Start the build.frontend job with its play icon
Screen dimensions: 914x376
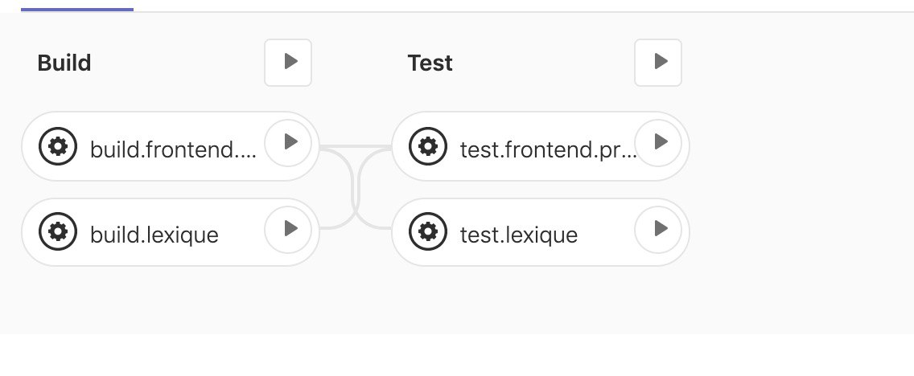288,142
